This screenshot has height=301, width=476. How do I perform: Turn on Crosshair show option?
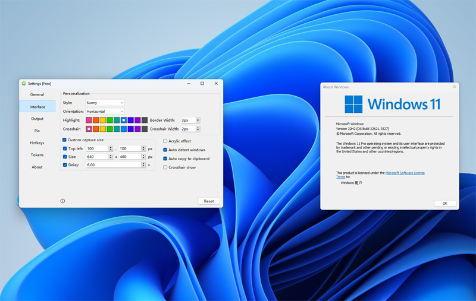point(165,167)
